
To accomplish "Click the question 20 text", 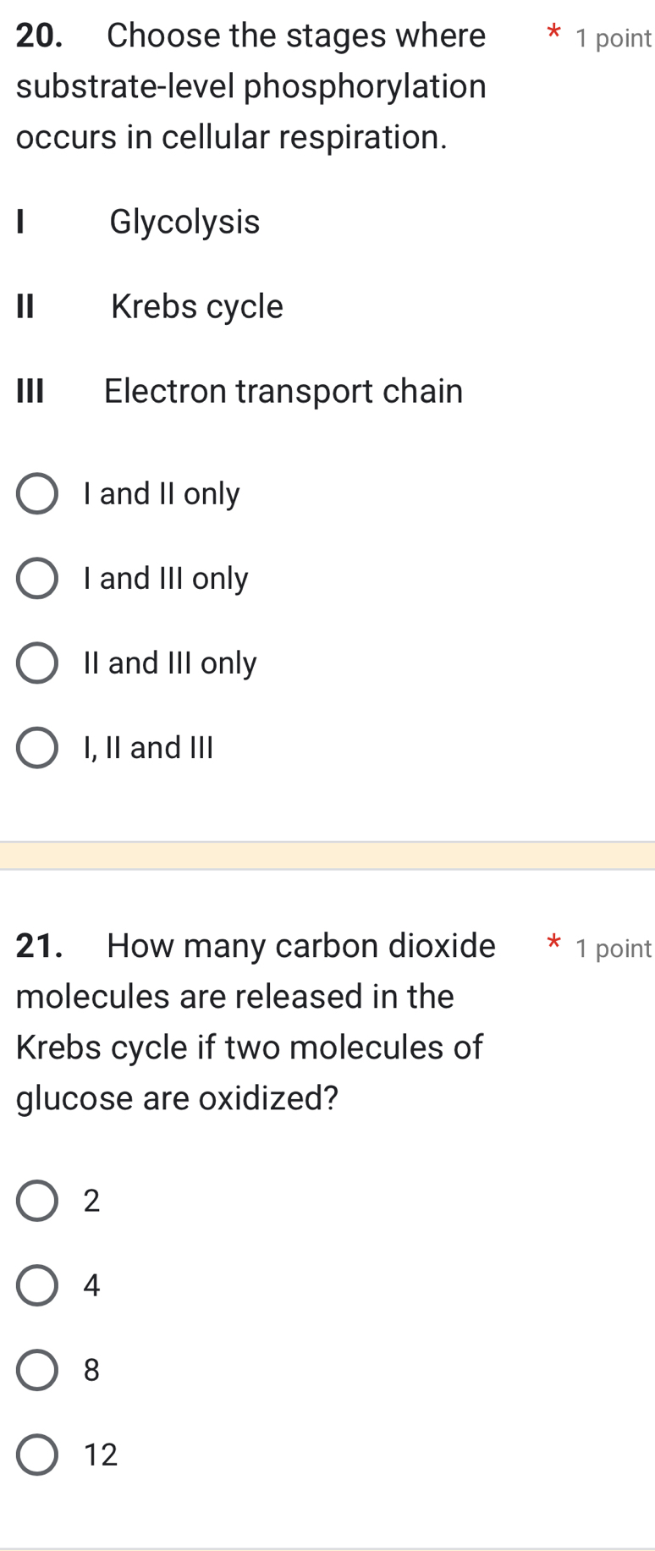I will [x=245, y=85].
